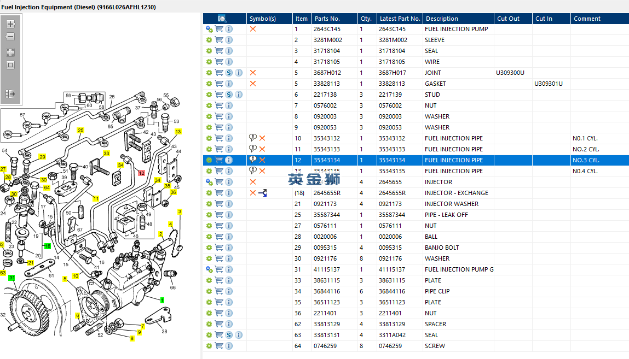Click gear icon for the BALL part

pos(209,237)
